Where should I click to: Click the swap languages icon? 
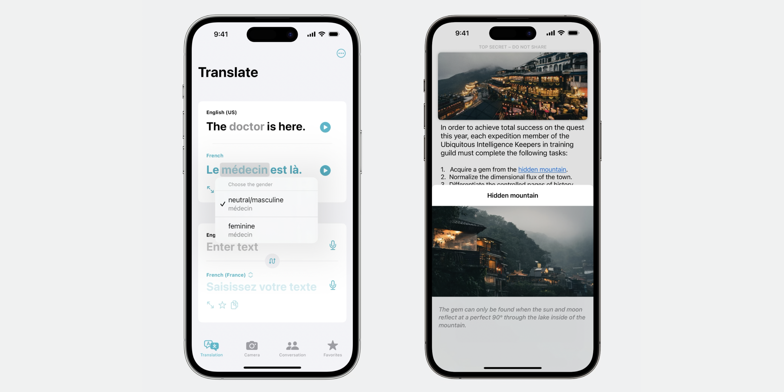pyautogui.click(x=272, y=260)
